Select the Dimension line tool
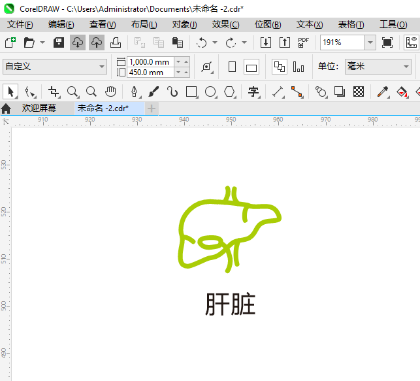The image size is (420, 381). click(x=278, y=92)
